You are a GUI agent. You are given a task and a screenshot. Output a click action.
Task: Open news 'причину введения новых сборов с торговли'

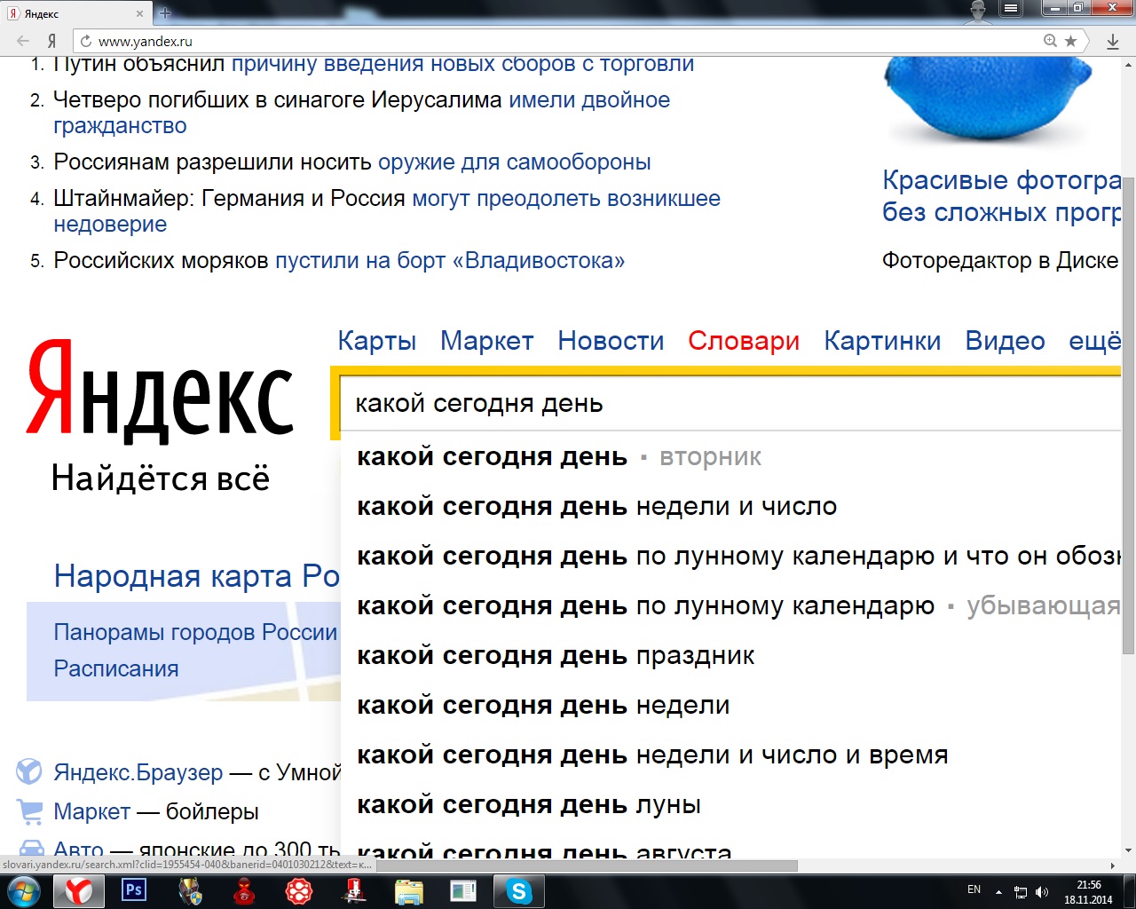pyautogui.click(x=462, y=65)
